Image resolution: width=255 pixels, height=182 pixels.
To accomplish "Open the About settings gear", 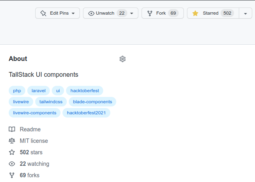I will [123, 59].
